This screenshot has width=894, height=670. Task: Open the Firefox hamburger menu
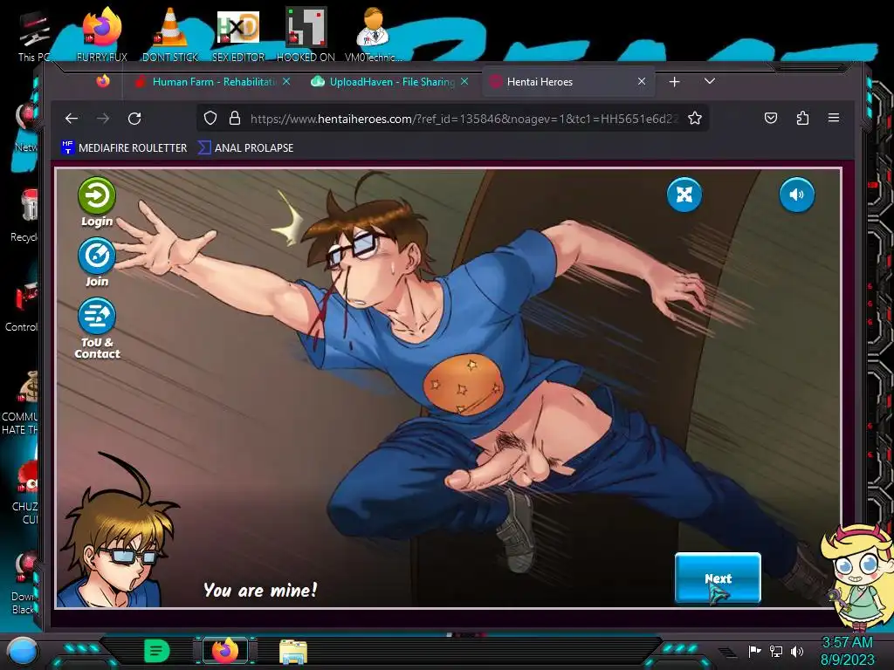834,118
